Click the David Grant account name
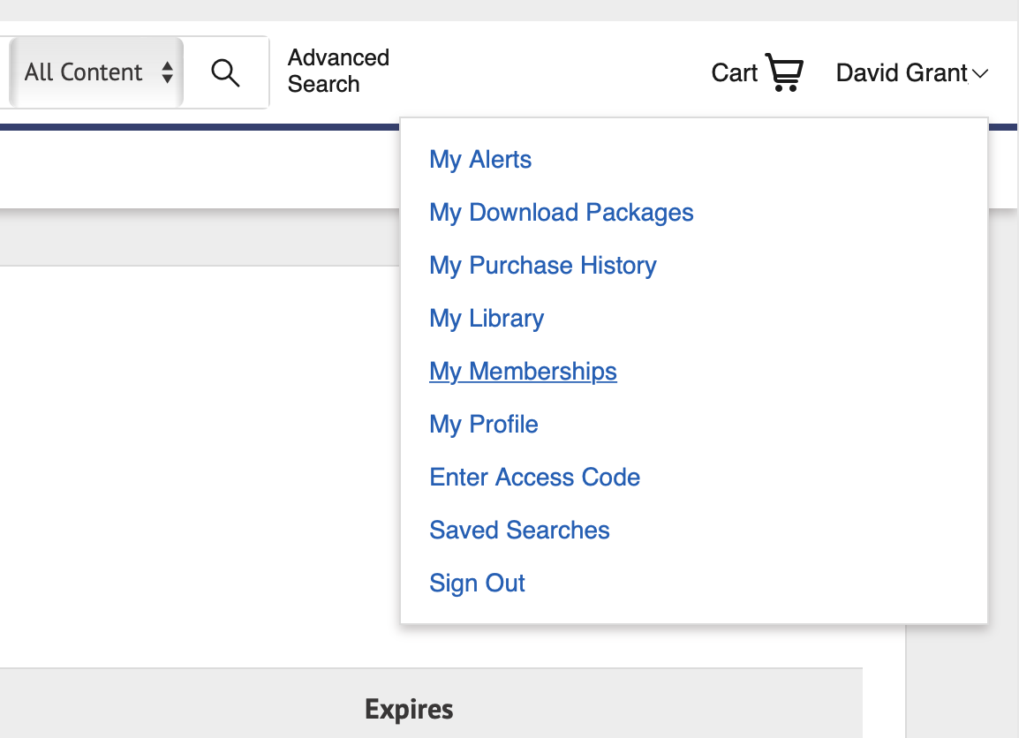 901,72
